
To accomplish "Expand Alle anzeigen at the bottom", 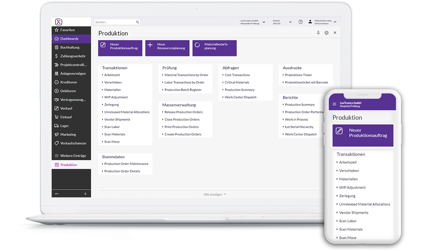I will 215,194.
